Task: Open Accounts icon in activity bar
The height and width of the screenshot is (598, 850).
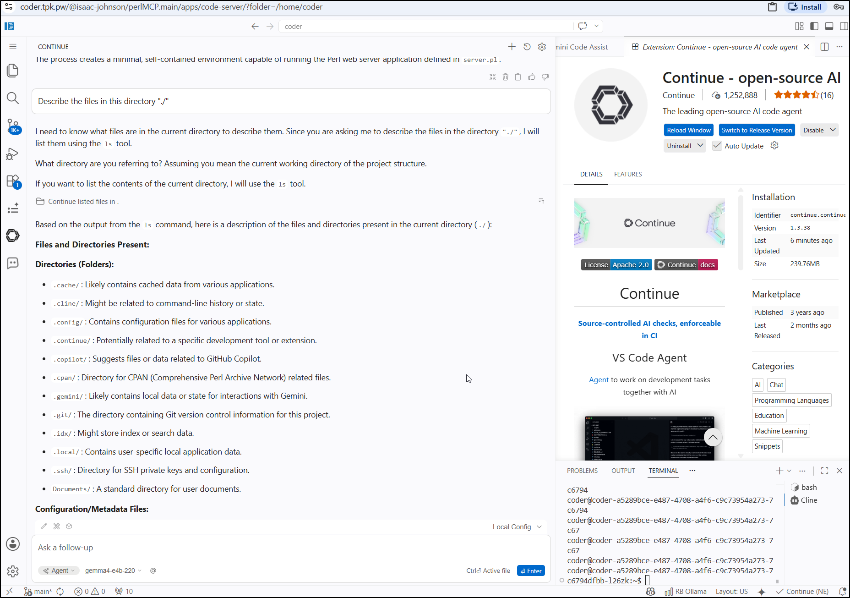Action: 13,544
